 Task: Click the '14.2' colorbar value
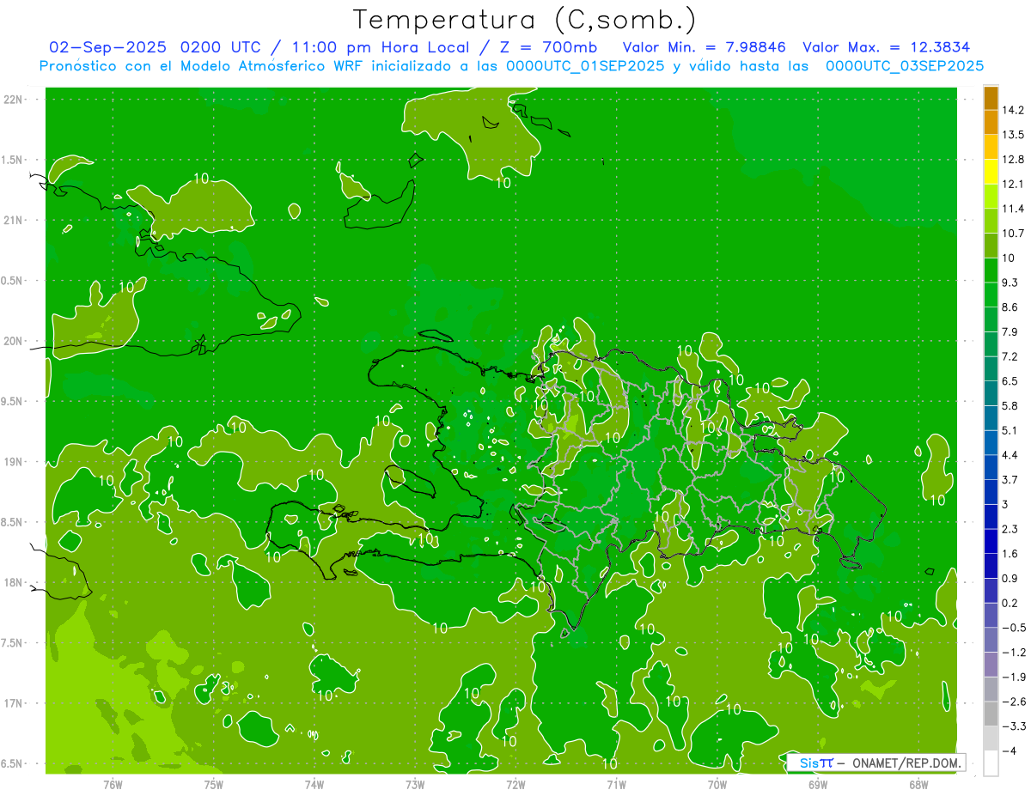point(1014,110)
